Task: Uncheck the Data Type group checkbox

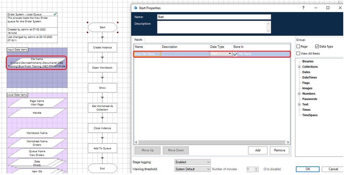Action: [x=317, y=47]
